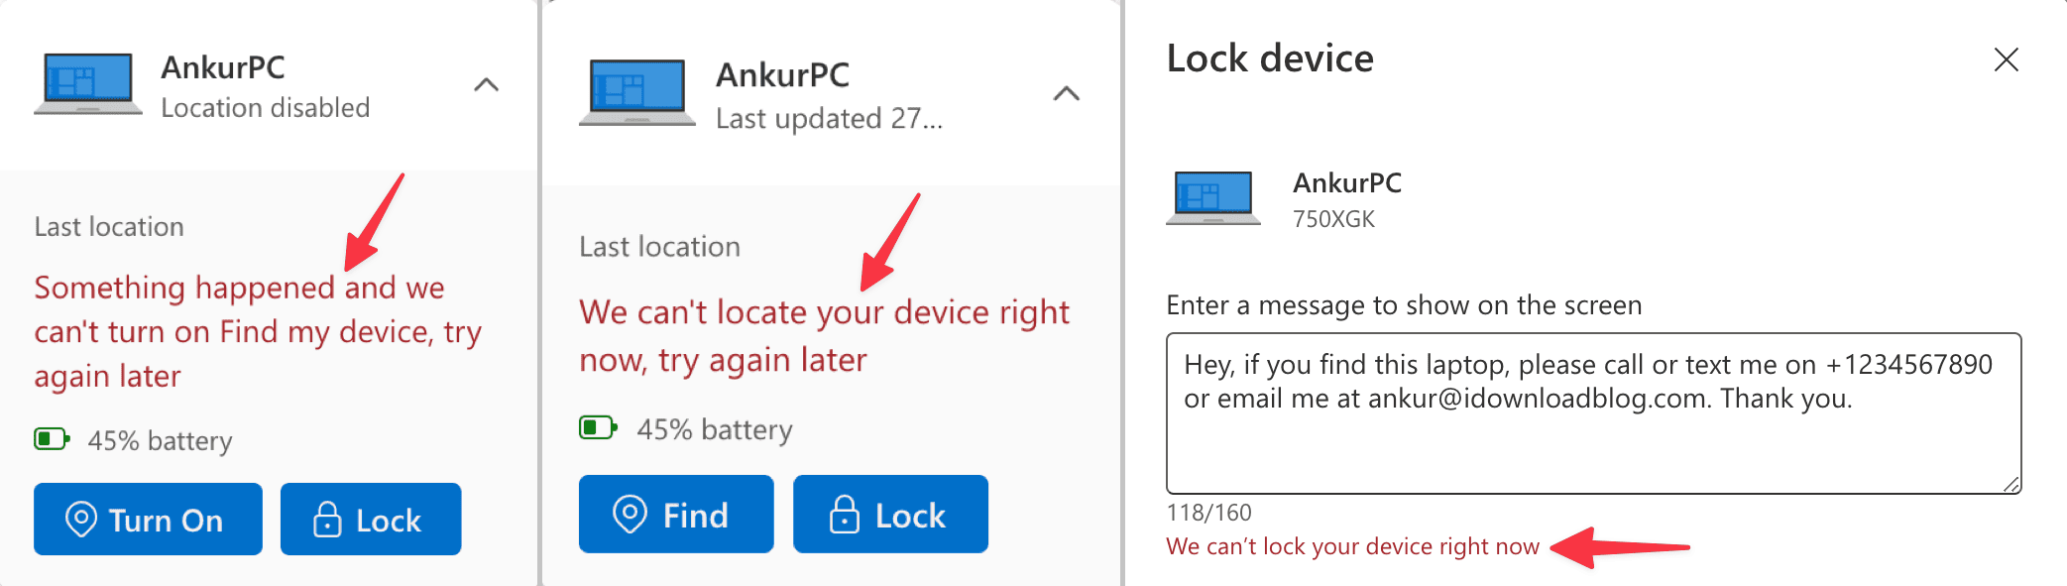The image size is (2067, 586).
Task: Collapse the middle AnkurPC device card
Action: 1068,94
